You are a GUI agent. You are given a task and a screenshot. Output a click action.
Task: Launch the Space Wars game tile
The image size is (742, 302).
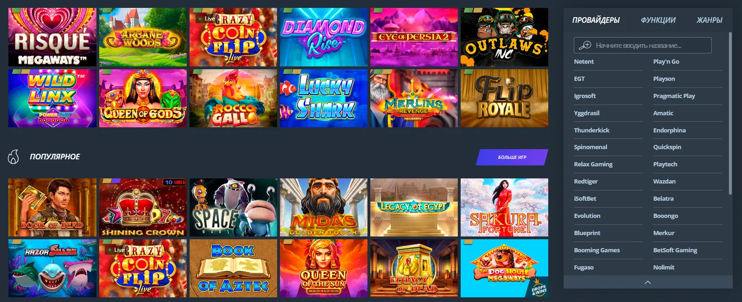[x=233, y=207]
